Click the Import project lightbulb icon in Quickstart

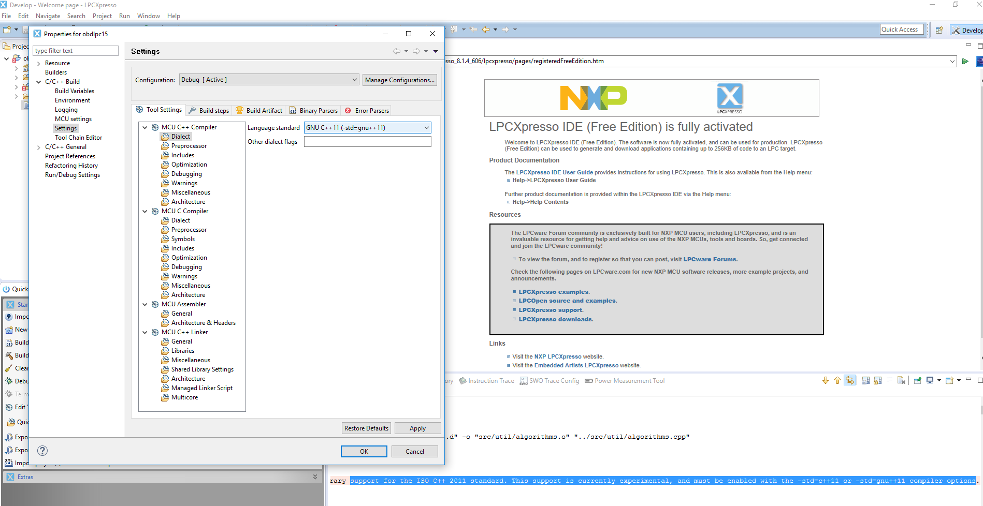[9, 317]
